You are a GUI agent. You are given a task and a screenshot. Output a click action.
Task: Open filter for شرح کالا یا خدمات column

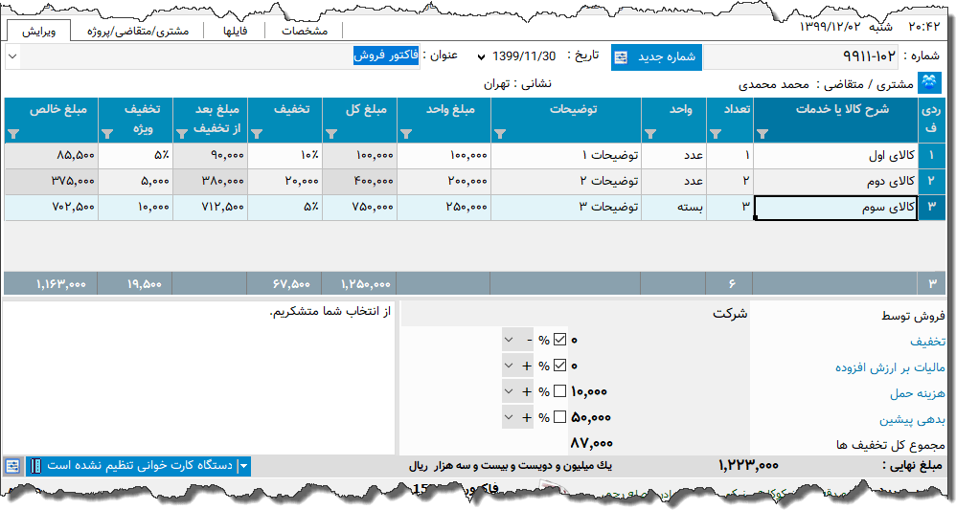click(x=763, y=134)
